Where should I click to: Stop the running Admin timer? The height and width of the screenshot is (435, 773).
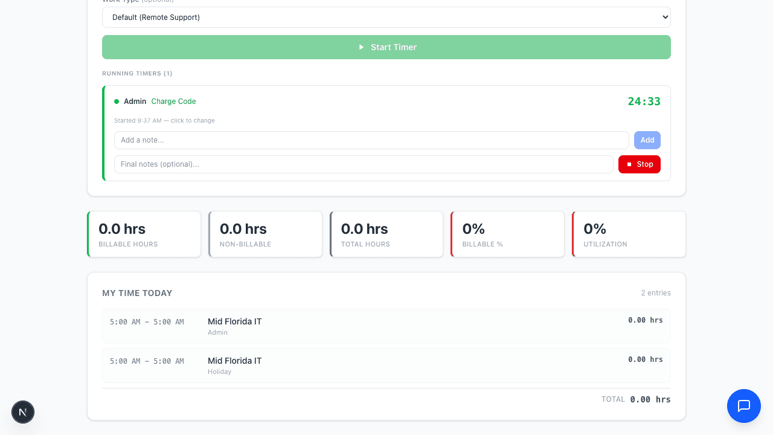[639, 164]
